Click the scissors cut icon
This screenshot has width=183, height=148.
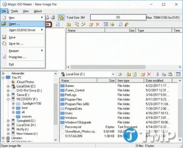pyautogui.click(x=157, y=74)
